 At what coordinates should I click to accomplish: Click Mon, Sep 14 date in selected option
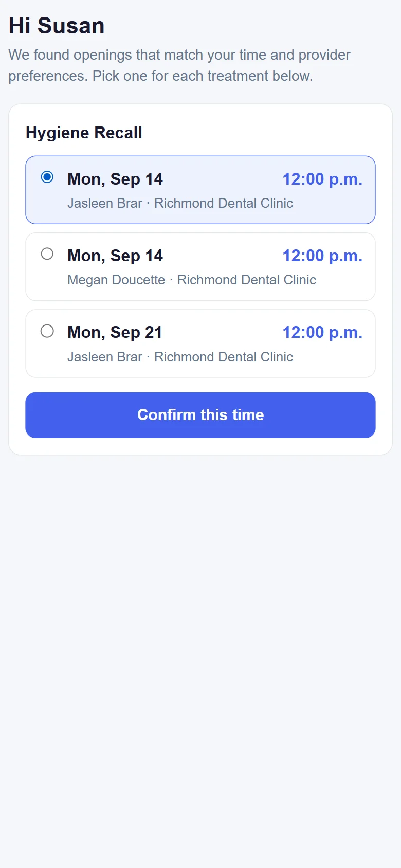(115, 179)
